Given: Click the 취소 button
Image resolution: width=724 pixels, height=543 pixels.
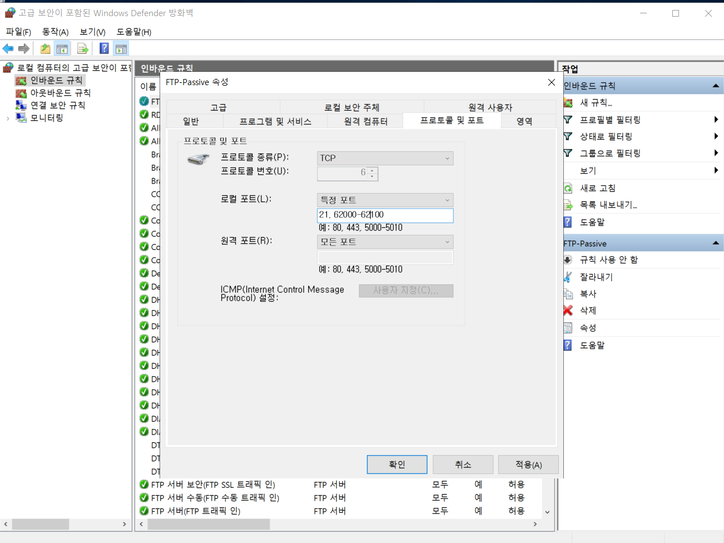Looking at the screenshot, I should [463, 465].
